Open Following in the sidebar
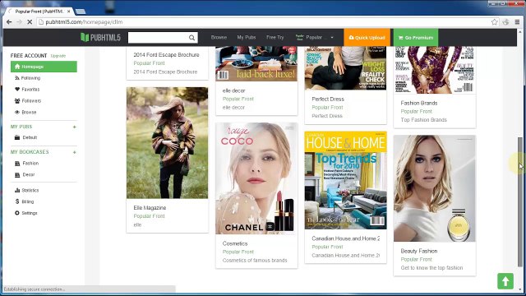Image resolution: width=526 pixels, height=296 pixels. [x=27, y=78]
